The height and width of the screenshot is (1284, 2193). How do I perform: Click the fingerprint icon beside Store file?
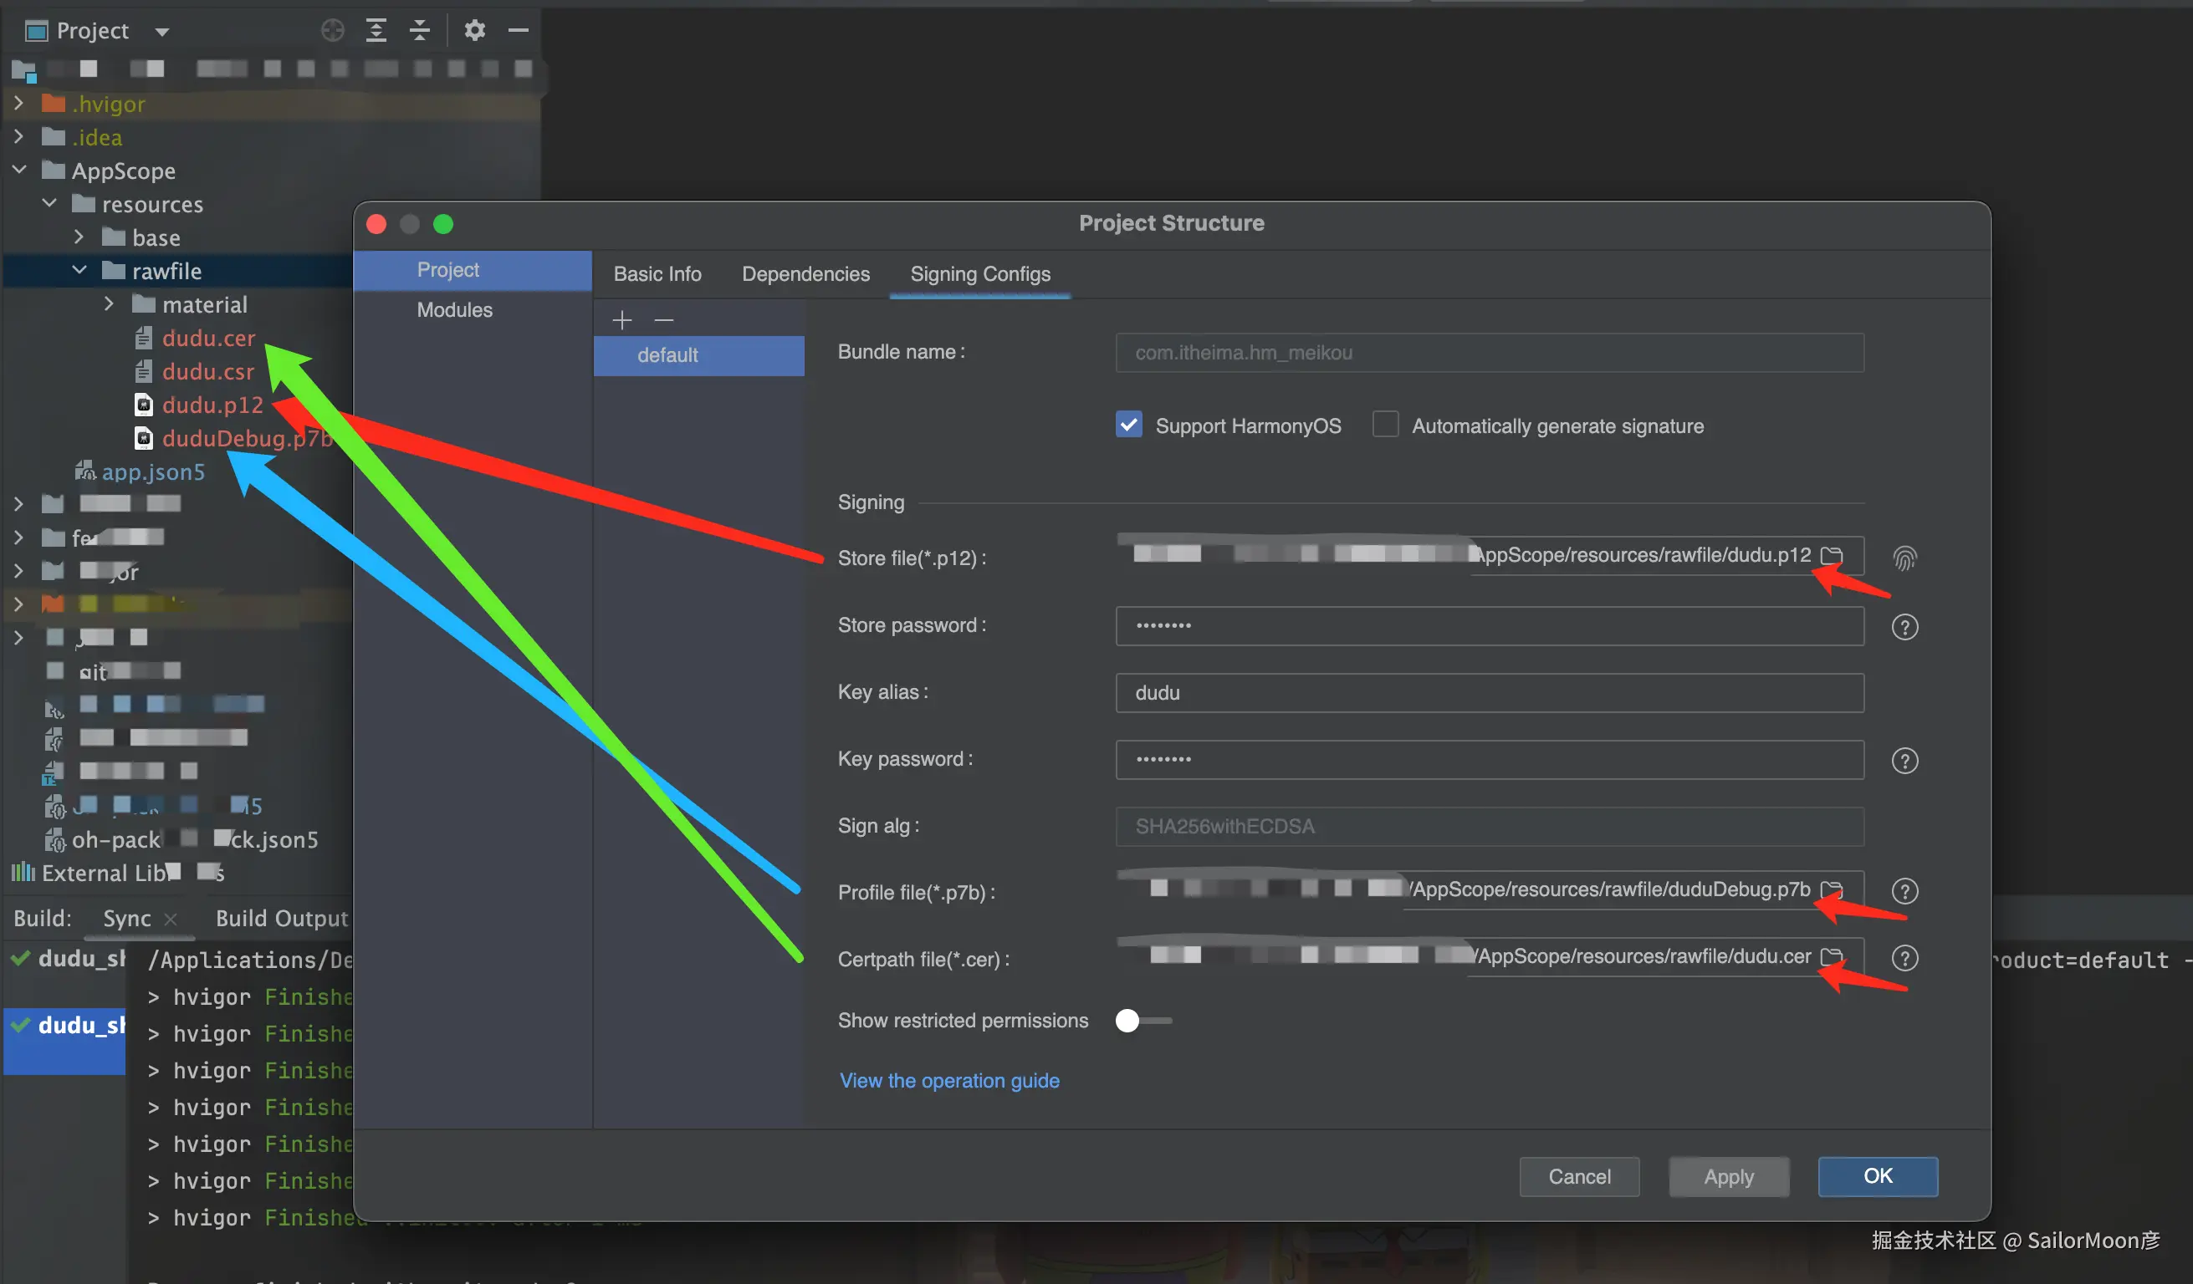pyautogui.click(x=1904, y=558)
